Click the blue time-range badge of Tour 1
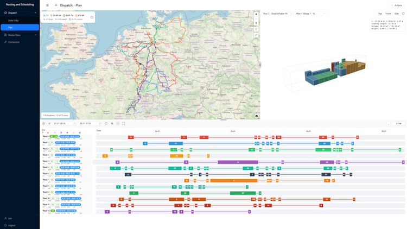Viewport: 407px width, 229px height. 65,143
